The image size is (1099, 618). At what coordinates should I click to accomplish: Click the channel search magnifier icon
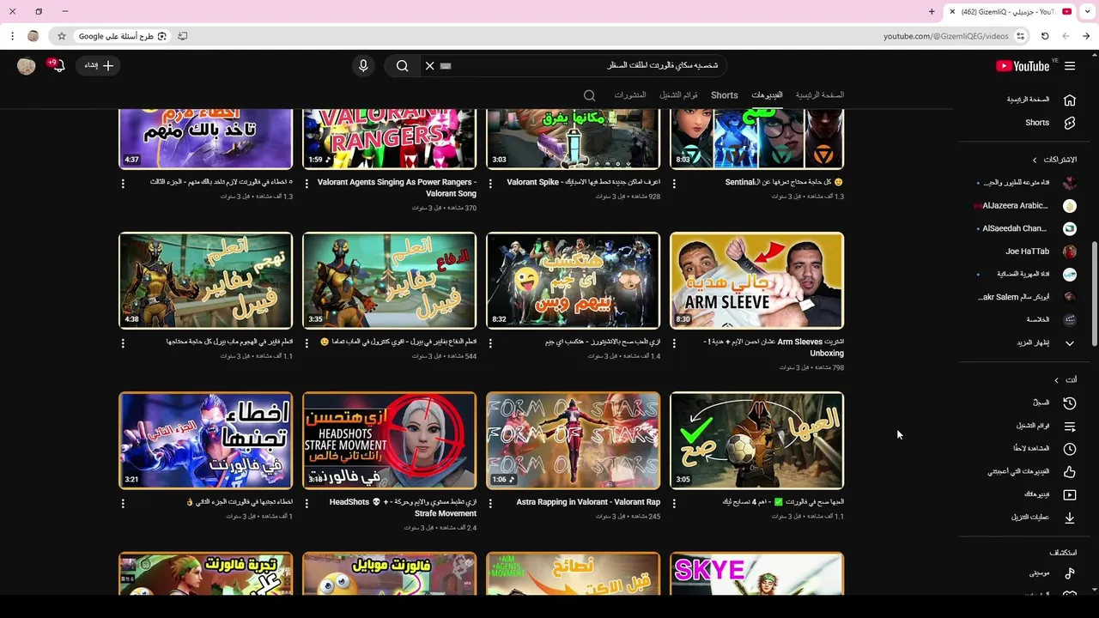click(589, 95)
